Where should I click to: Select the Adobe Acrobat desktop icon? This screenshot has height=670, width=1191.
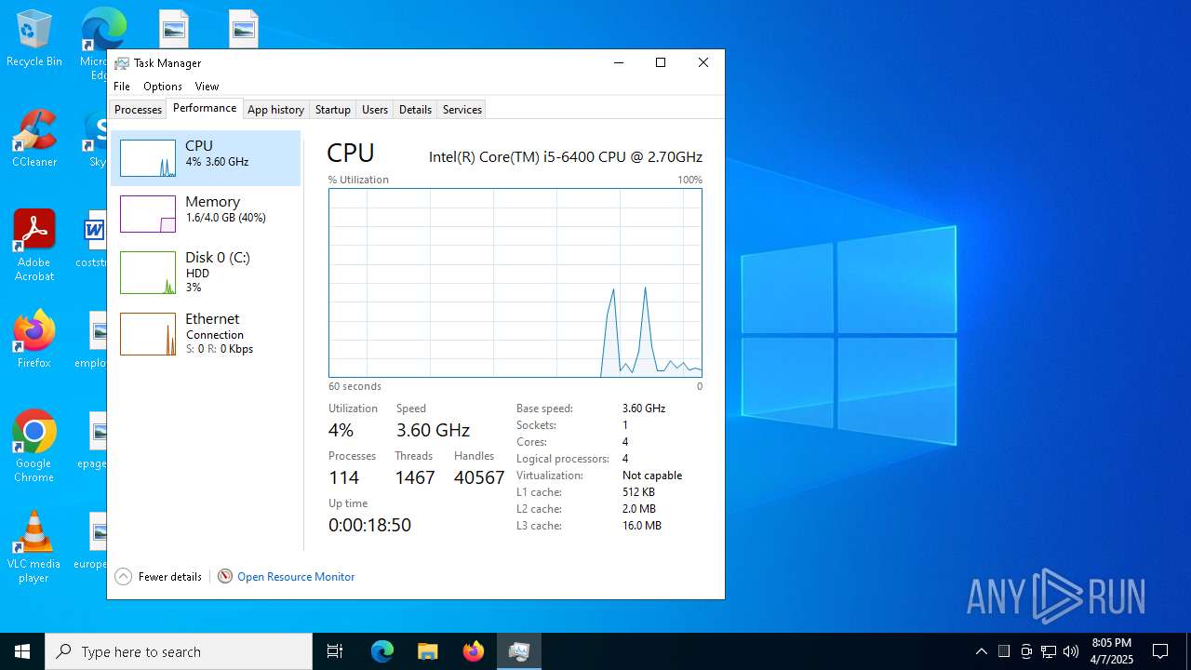click(34, 246)
